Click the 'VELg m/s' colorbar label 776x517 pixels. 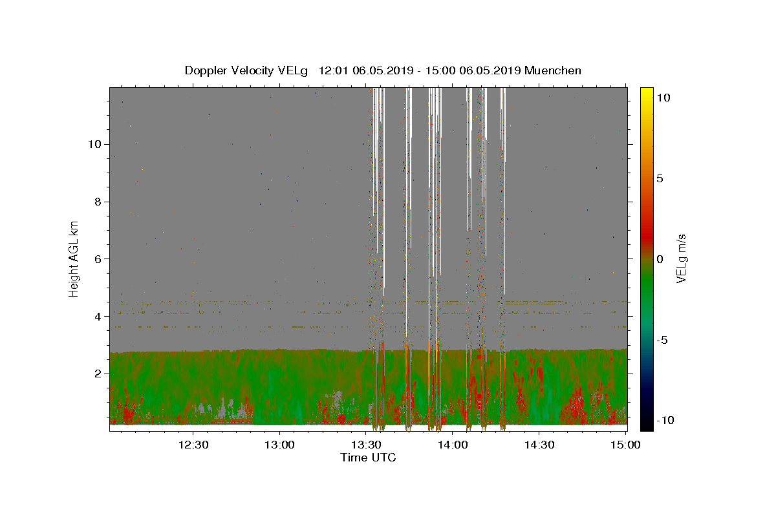681,258
